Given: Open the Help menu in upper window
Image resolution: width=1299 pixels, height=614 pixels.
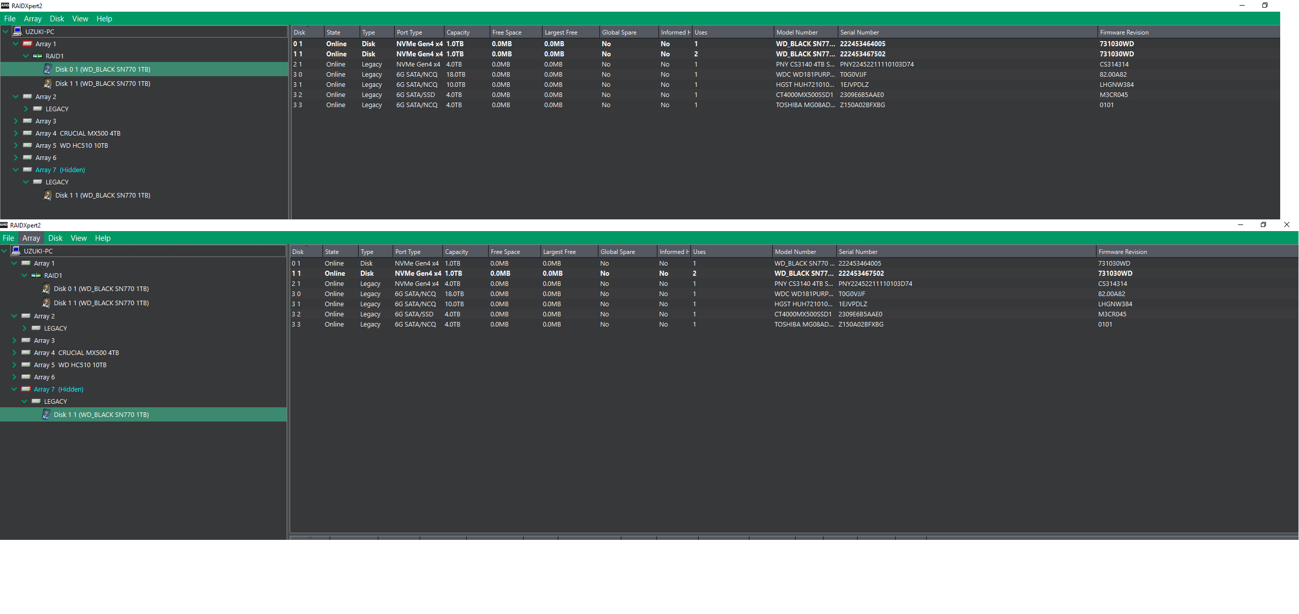Looking at the screenshot, I should click(104, 19).
